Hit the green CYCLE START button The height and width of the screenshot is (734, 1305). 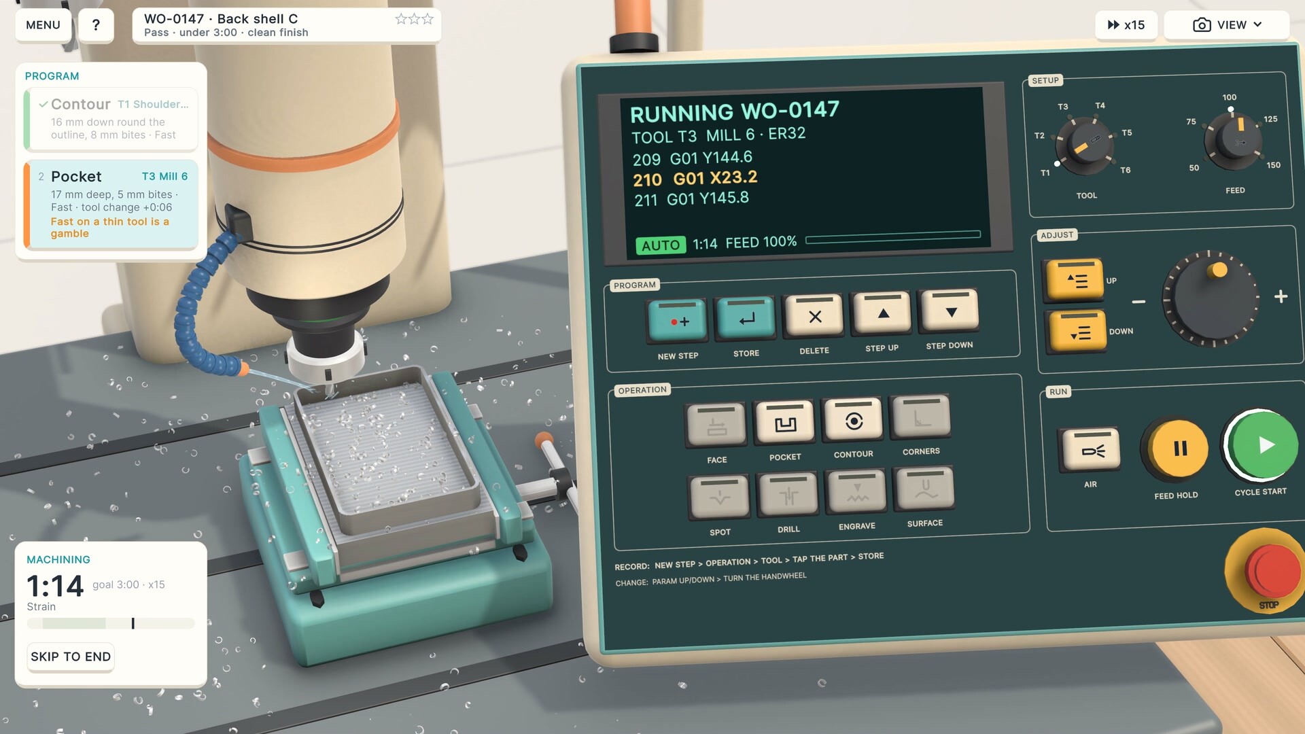tap(1262, 445)
